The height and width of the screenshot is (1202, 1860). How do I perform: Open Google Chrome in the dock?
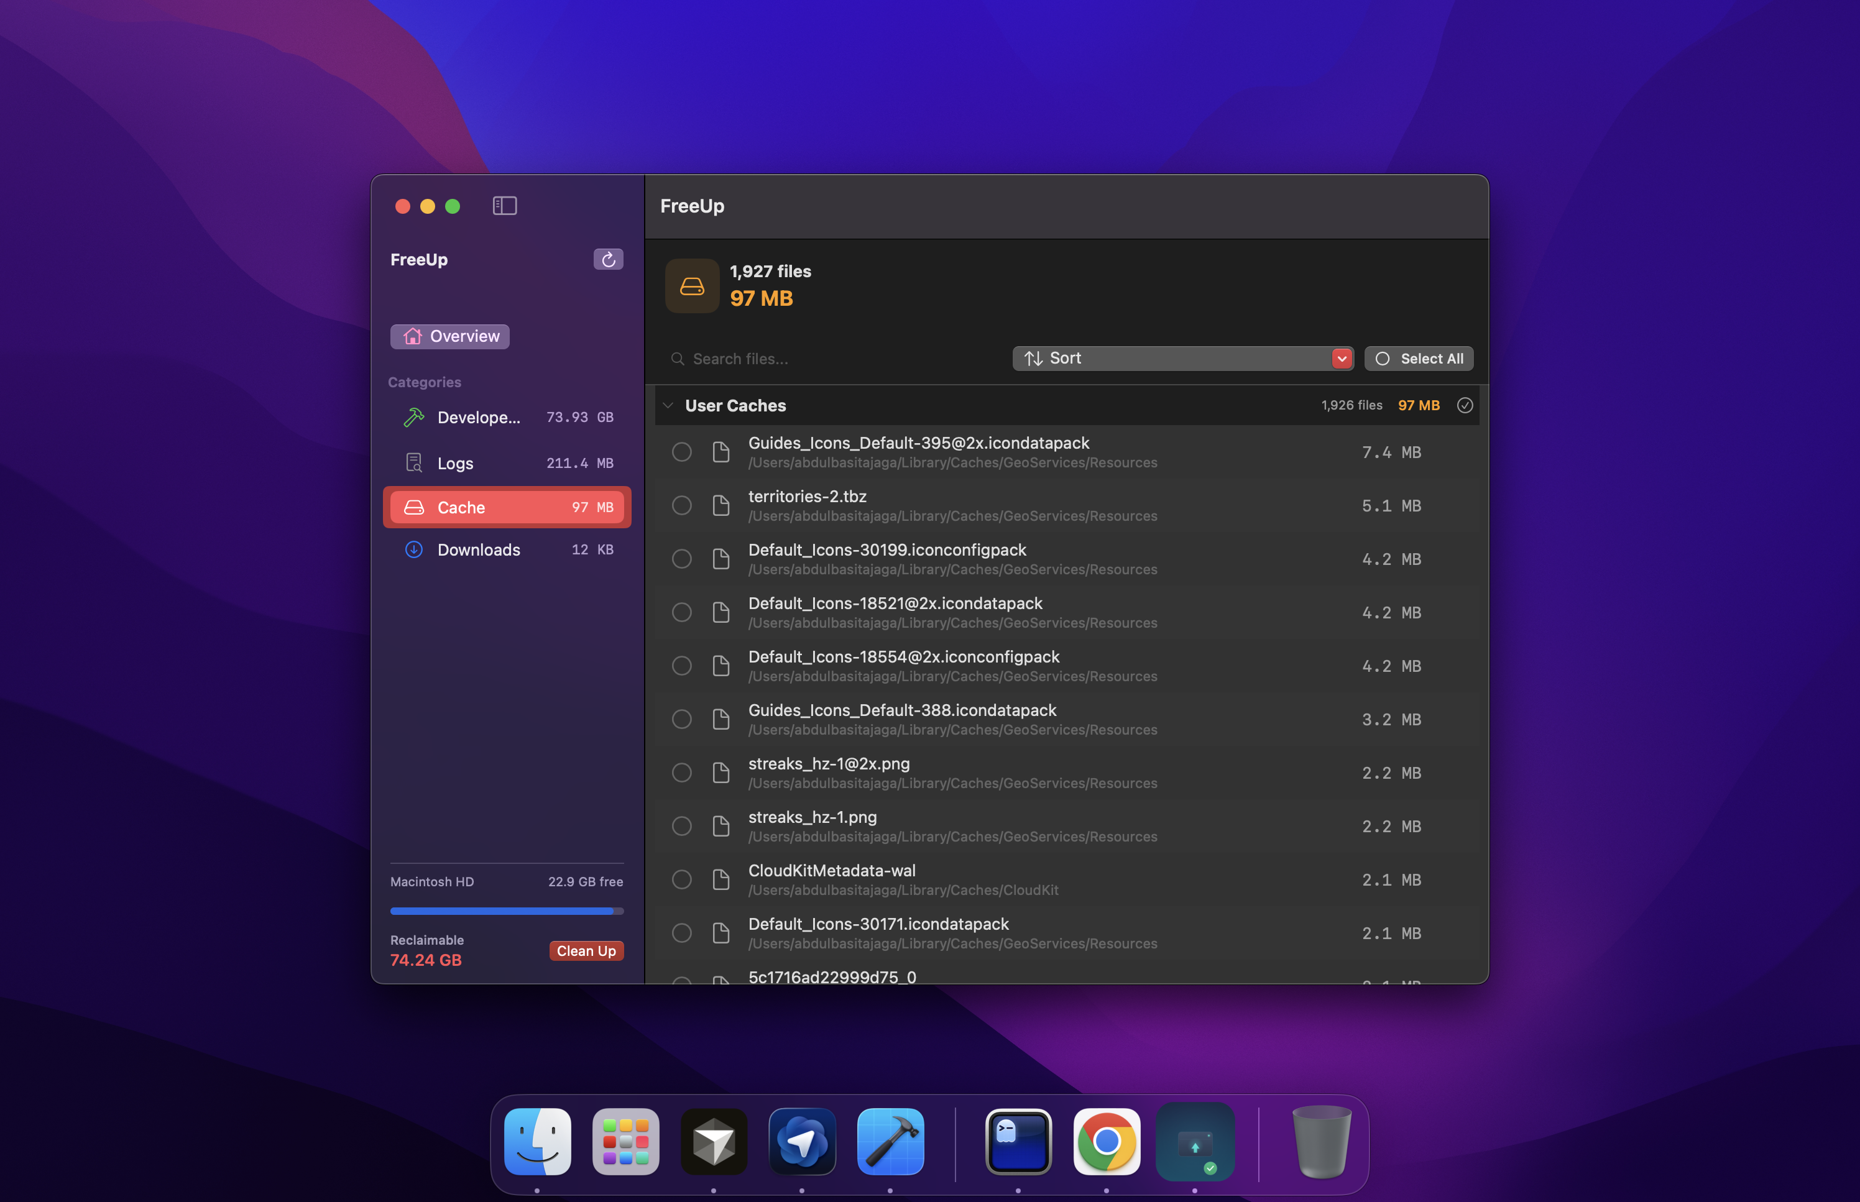point(1106,1142)
